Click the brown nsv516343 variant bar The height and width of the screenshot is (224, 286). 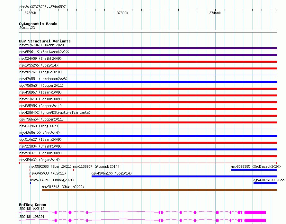[159, 190]
